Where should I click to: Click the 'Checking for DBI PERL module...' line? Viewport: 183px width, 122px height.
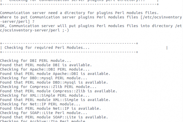35,61
